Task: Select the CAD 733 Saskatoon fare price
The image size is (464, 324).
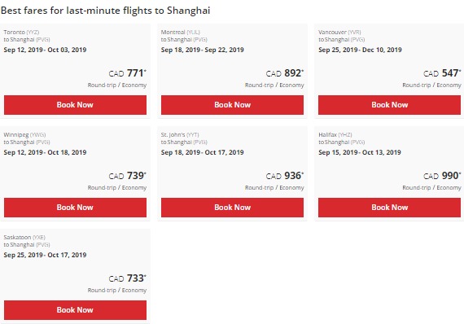Action: point(128,278)
